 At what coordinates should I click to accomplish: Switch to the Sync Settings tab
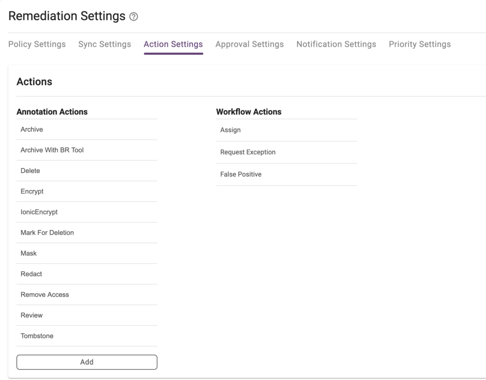[x=104, y=44]
